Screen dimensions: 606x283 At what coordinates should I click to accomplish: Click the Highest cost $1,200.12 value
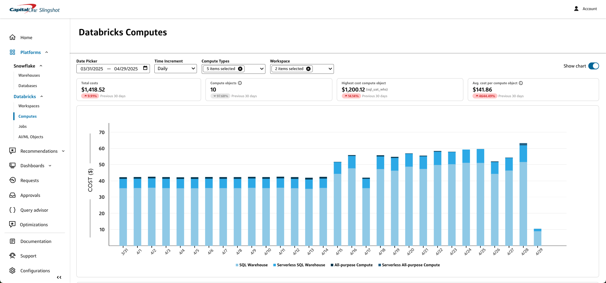353,90
